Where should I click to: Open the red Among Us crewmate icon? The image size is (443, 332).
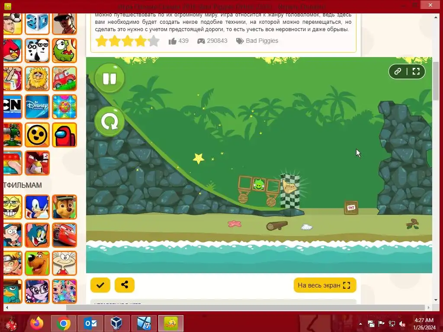(64, 135)
